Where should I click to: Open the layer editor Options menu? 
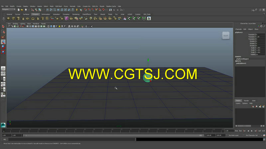(245, 103)
